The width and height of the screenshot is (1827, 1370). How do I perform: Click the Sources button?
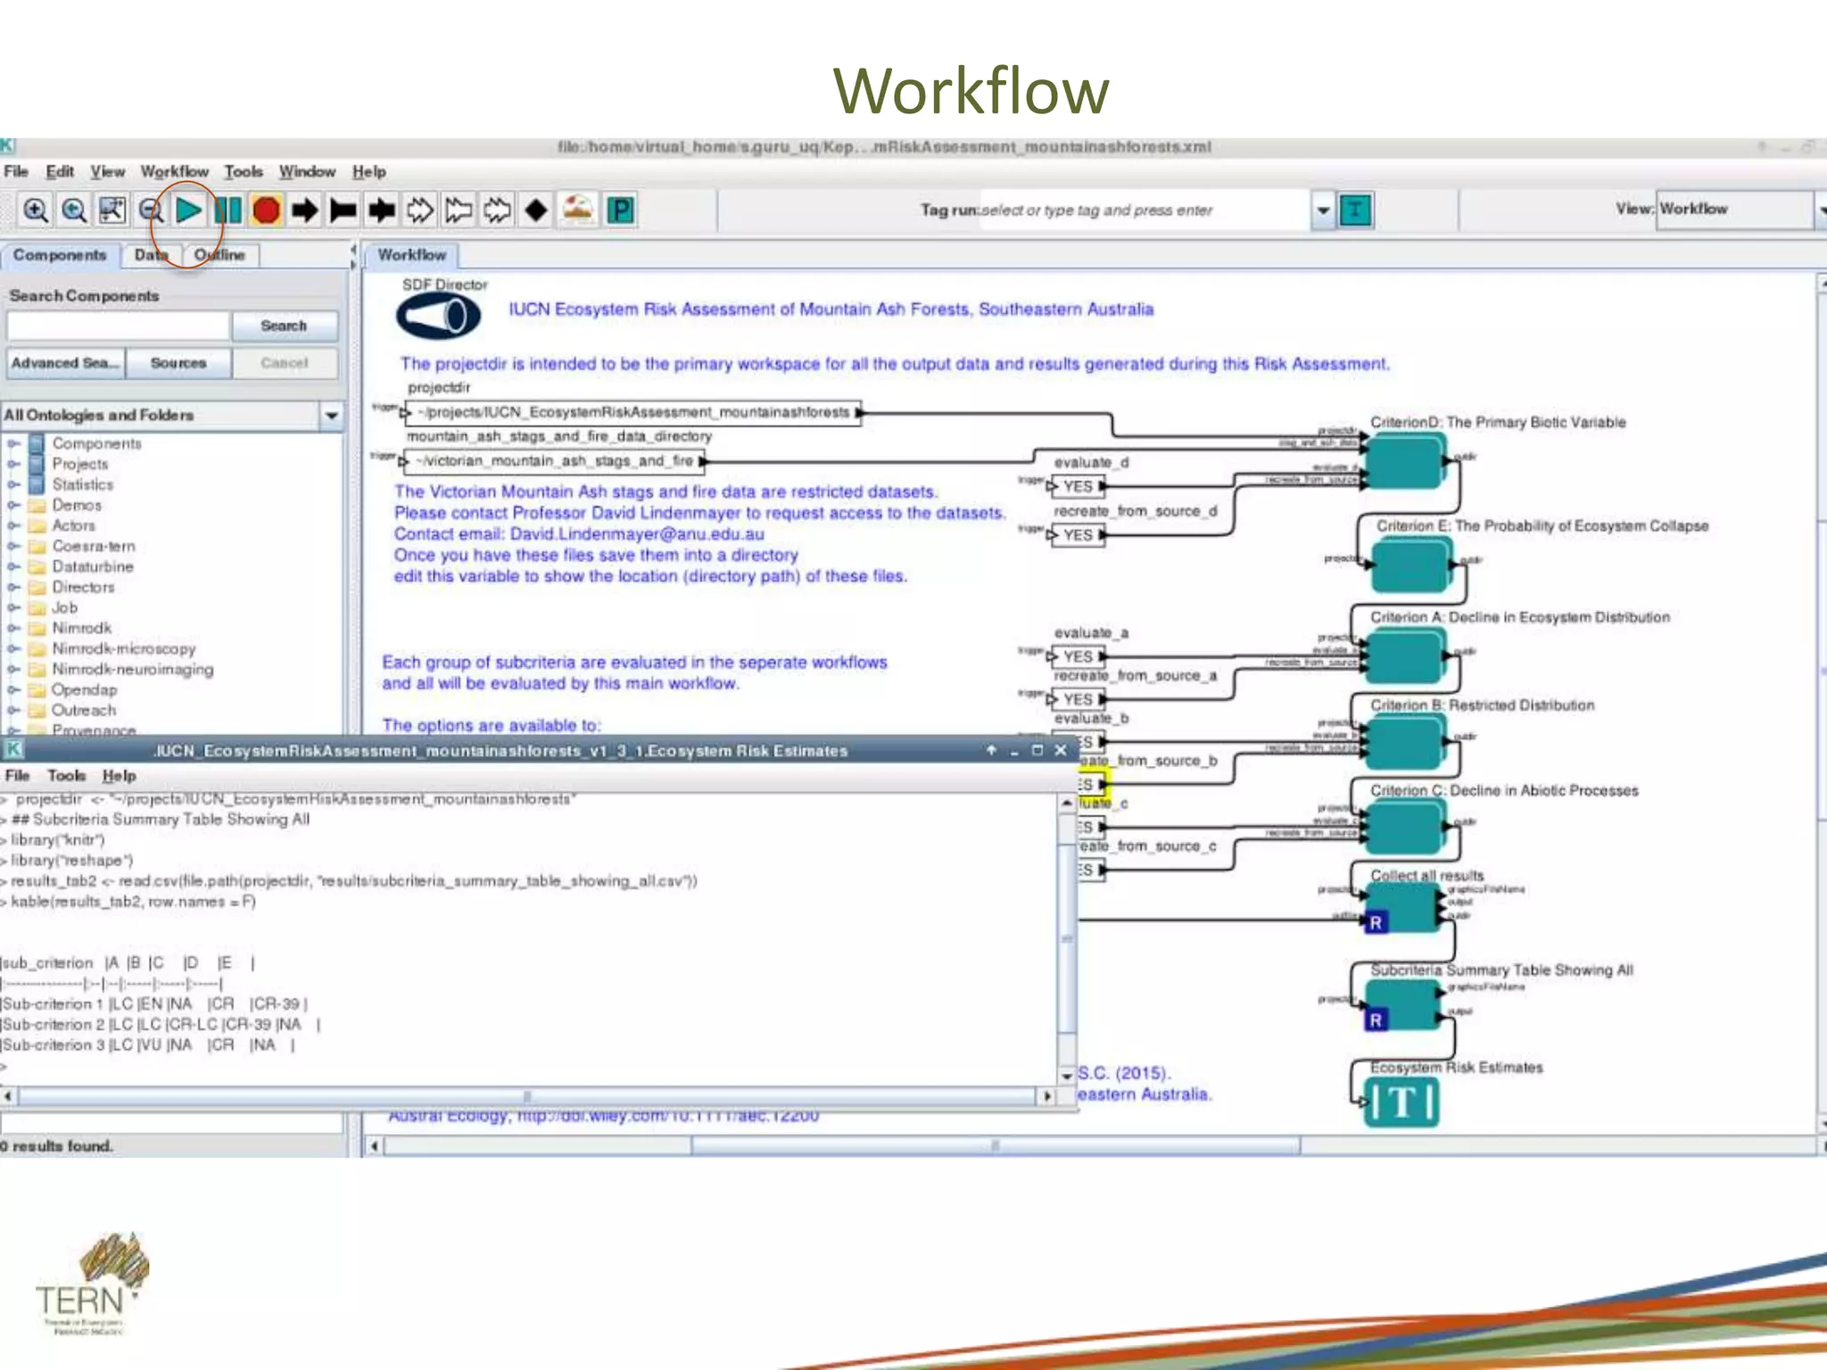click(x=178, y=363)
